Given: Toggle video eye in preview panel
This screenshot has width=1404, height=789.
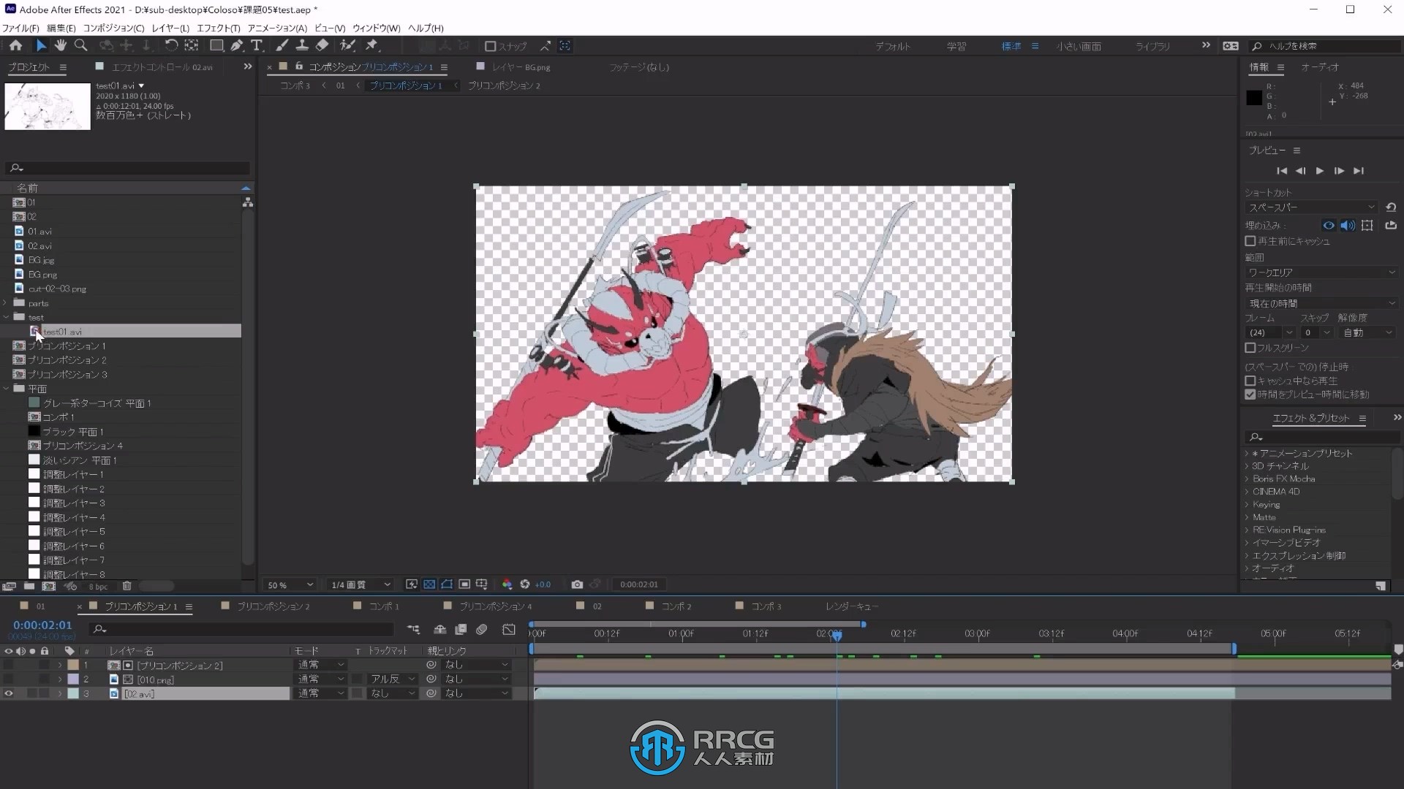Looking at the screenshot, I should [1329, 226].
